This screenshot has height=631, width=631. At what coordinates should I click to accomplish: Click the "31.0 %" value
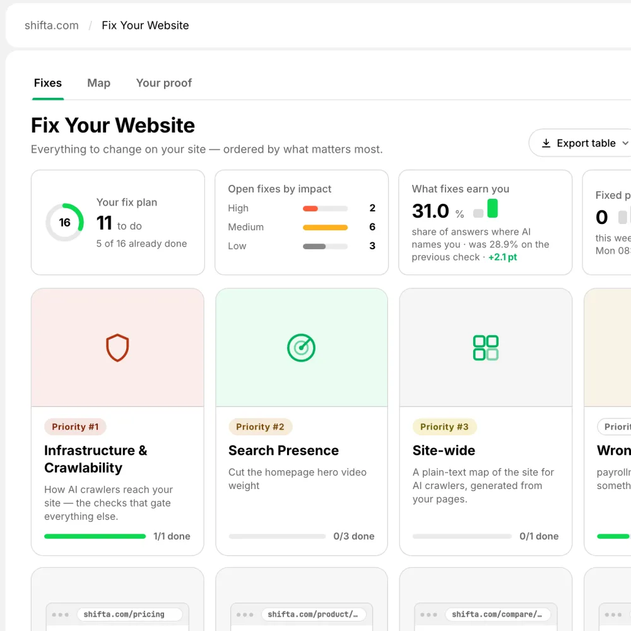click(x=438, y=211)
